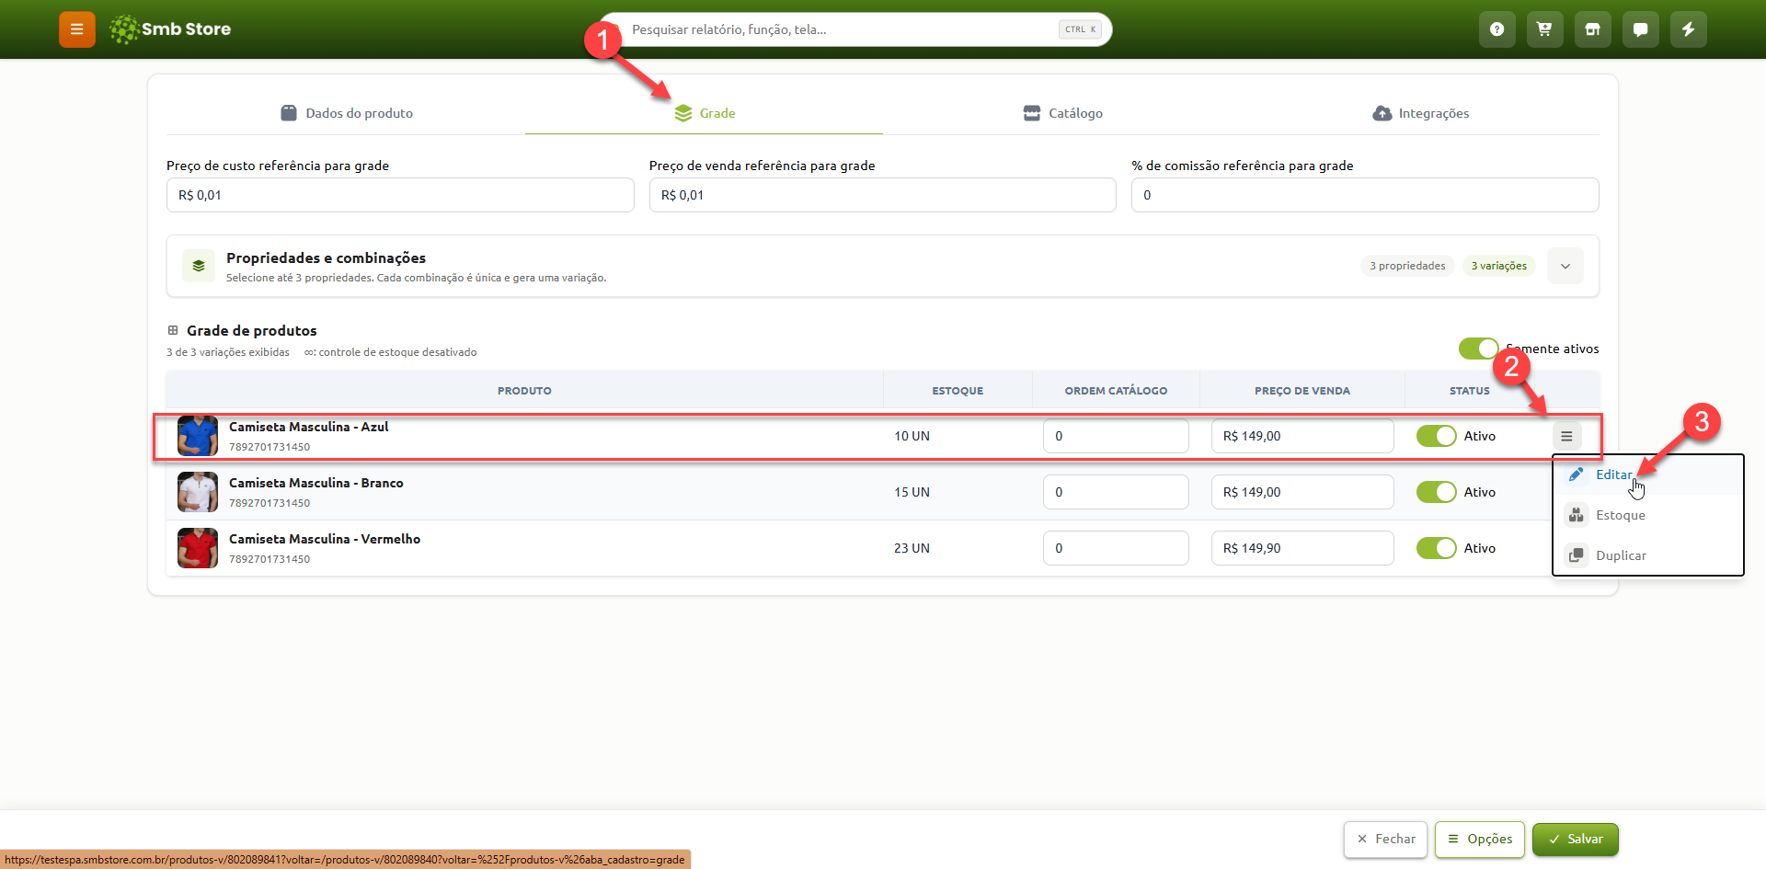1766x869 pixels.
Task: Click the 3 propriedades badge
Action: click(x=1407, y=266)
